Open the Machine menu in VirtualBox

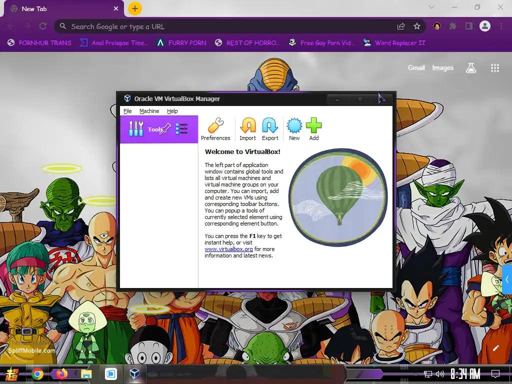pyautogui.click(x=149, y=111)
